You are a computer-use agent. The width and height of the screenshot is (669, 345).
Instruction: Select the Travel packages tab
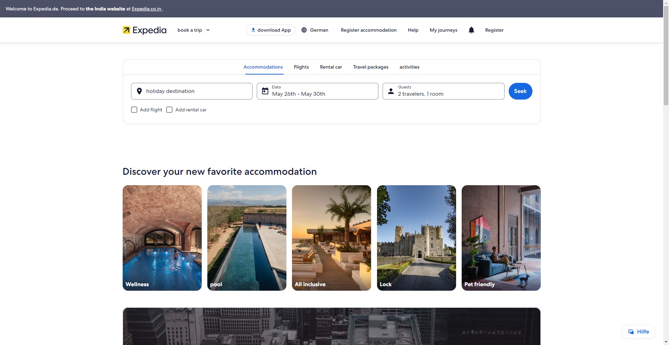370,67
